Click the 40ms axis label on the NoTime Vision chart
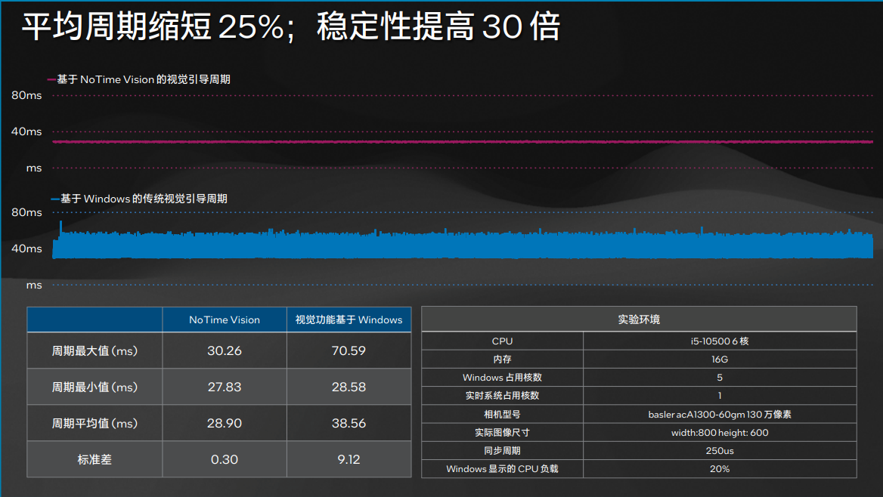The height and width of the screenshot is (497, 883). [x=26, y=131]
